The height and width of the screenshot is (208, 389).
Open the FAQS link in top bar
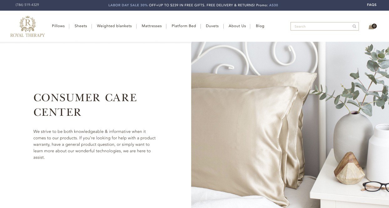click(x=372, y=5)
